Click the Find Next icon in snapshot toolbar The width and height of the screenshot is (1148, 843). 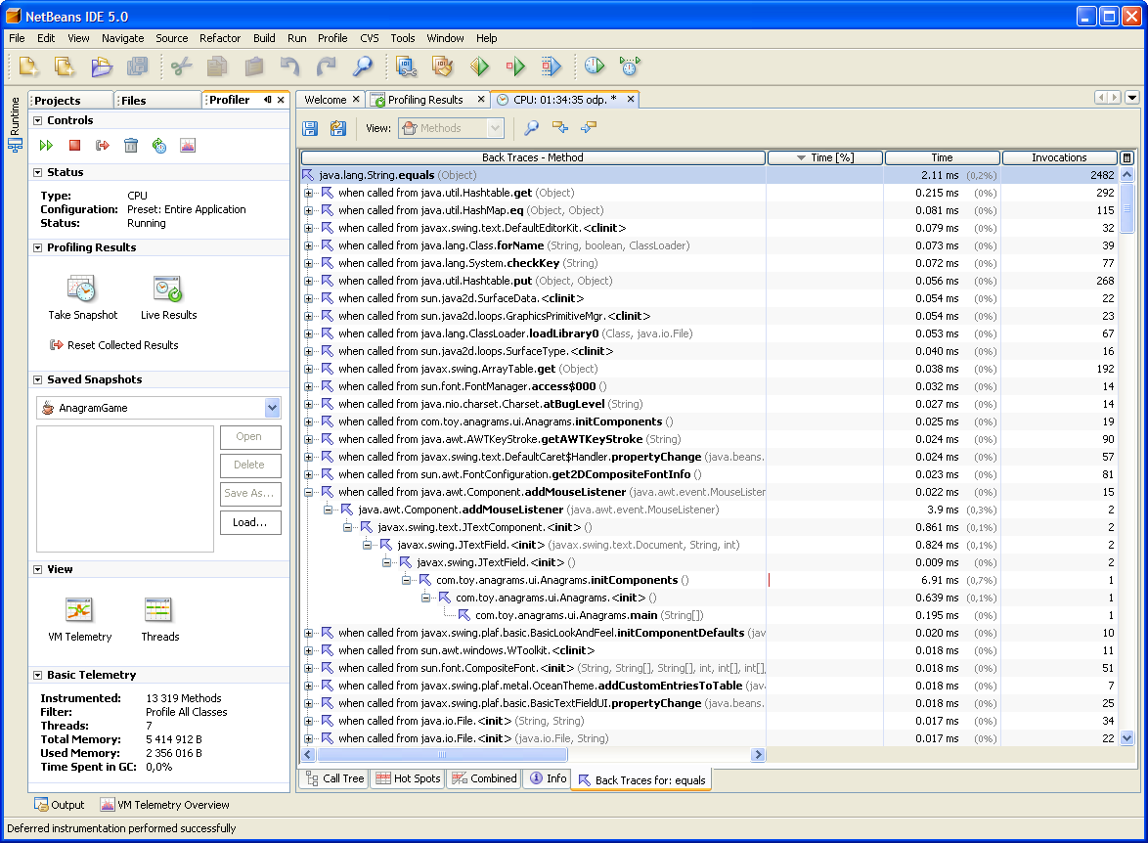[x=588, y=128]
